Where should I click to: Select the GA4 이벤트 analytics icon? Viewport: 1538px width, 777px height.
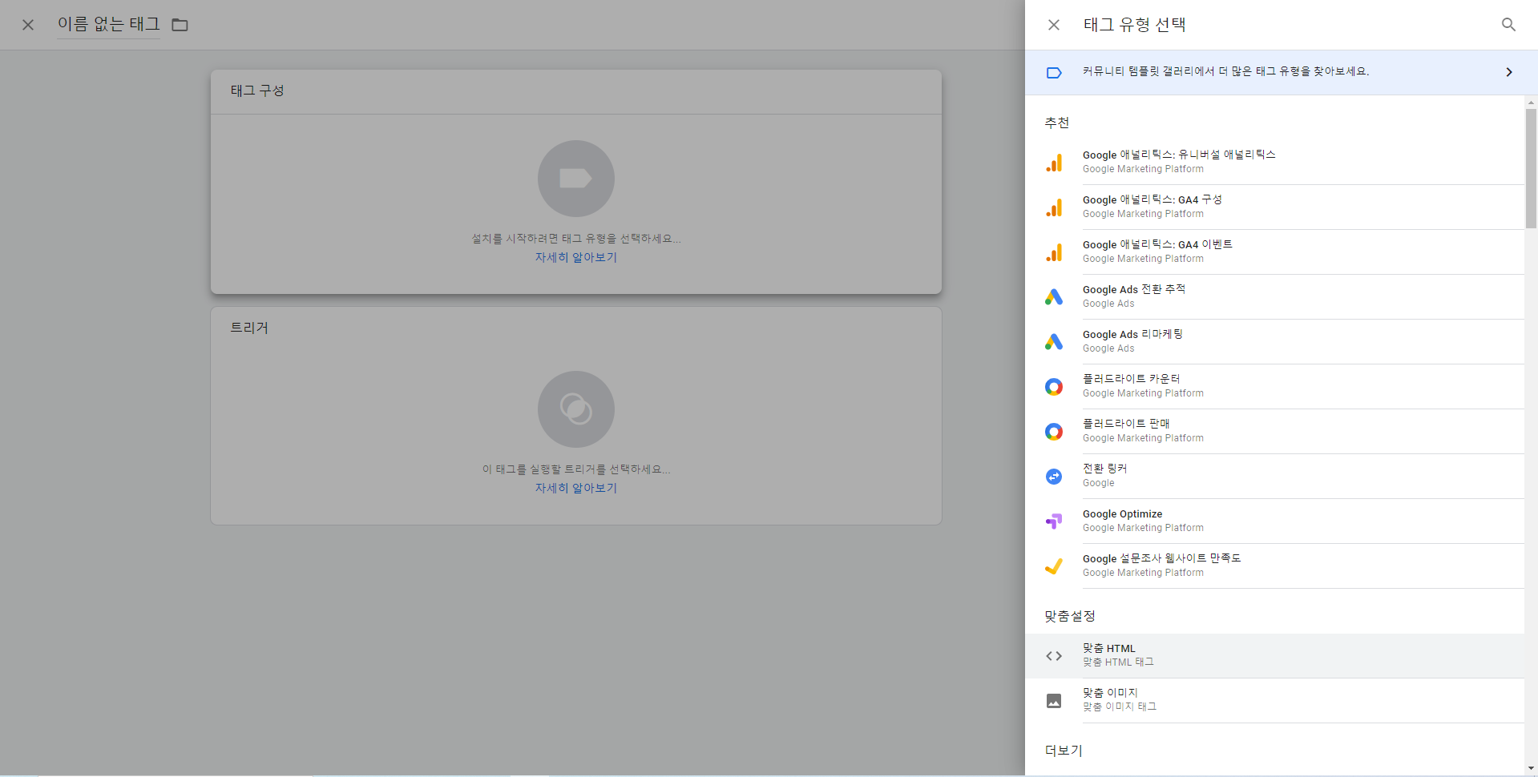click(x=1054, y=252)
